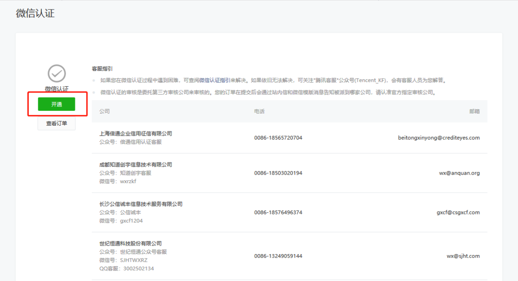This screenshot has width=518, height=281.
Task: Select email beitongxinyong@crediteyes.com
Action: [439, 138]
